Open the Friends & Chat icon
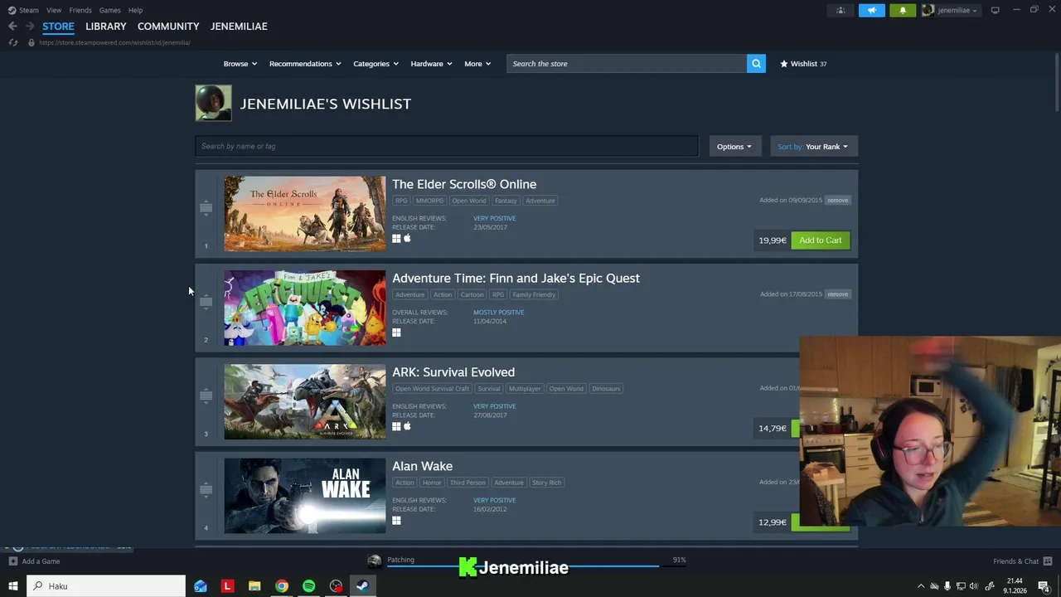1061x597 pixels. [1048, 561]
